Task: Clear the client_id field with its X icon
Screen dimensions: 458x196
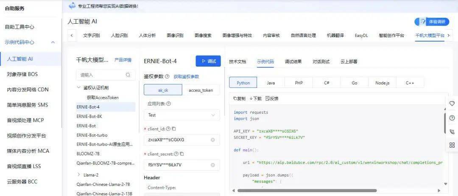Action: 213,140
